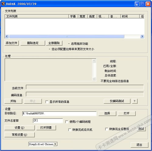Click the 当前文件 field
The image size is (152, 151).
pyautogui.click(x=85, y=87)
